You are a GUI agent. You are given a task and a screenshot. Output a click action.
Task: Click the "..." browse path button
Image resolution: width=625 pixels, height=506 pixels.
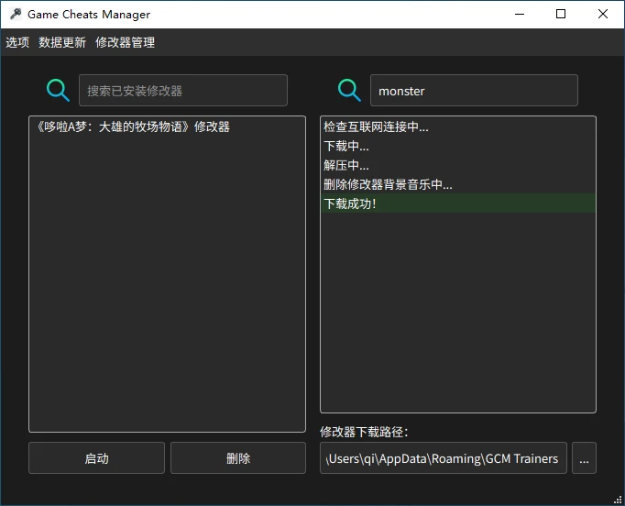tap(584, 458)
